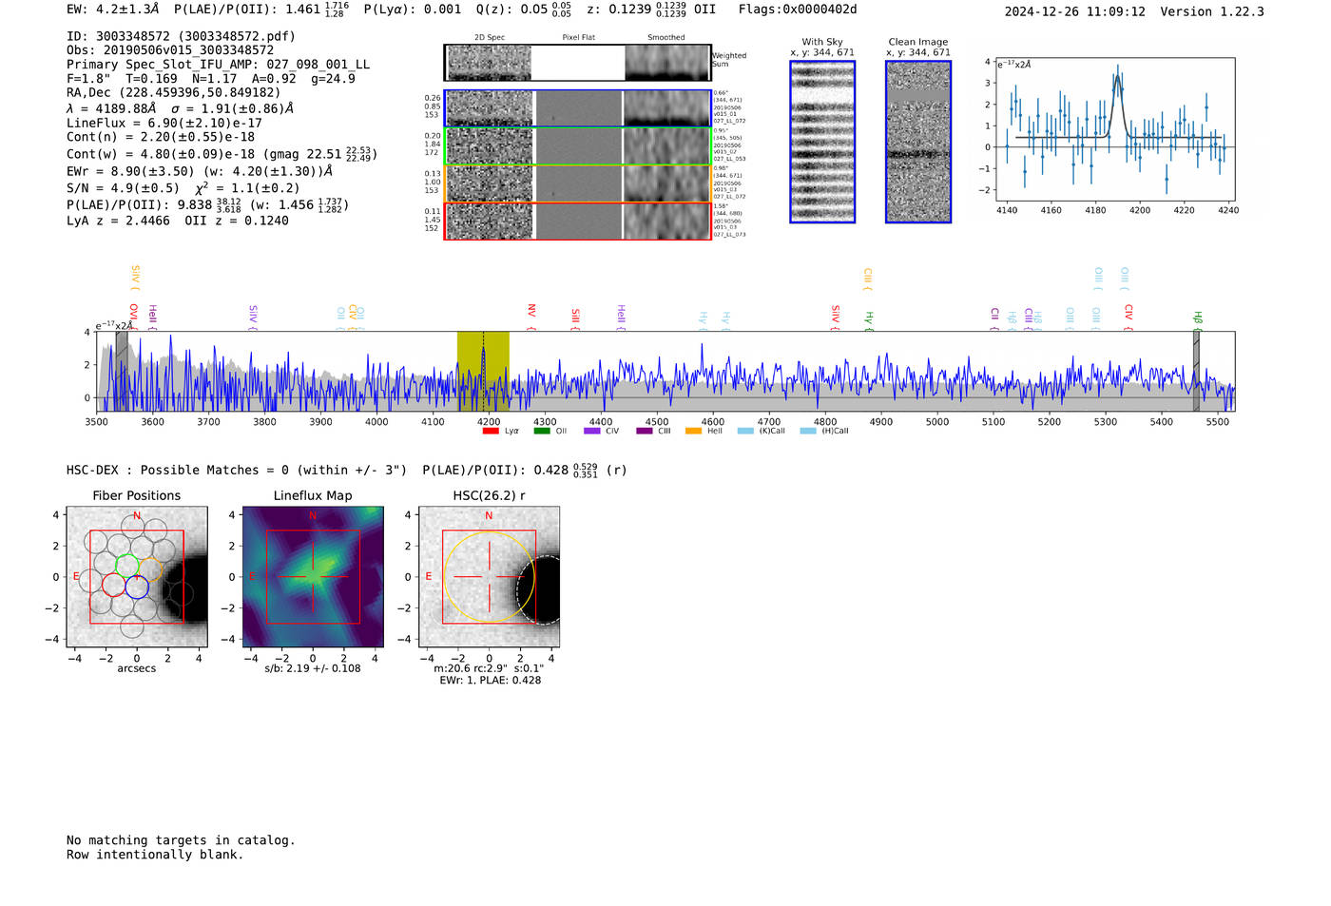
Task: Click the dark purple CIII legend swatch
Action: click(x=644, y=431)
